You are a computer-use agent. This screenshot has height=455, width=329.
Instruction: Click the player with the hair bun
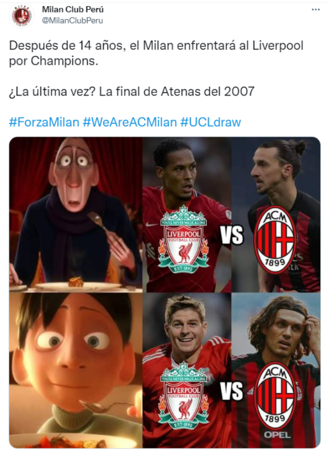pos(276,215)
